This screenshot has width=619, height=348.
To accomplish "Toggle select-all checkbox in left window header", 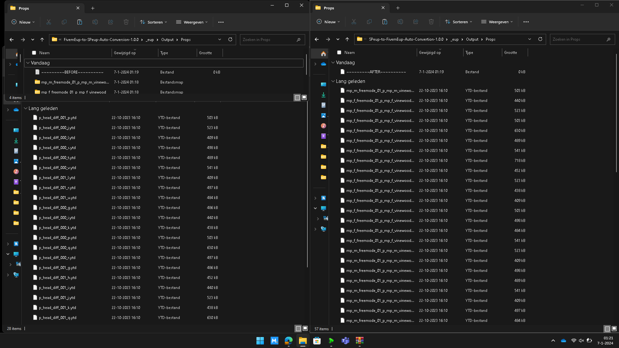I will [x=34, y=53].
